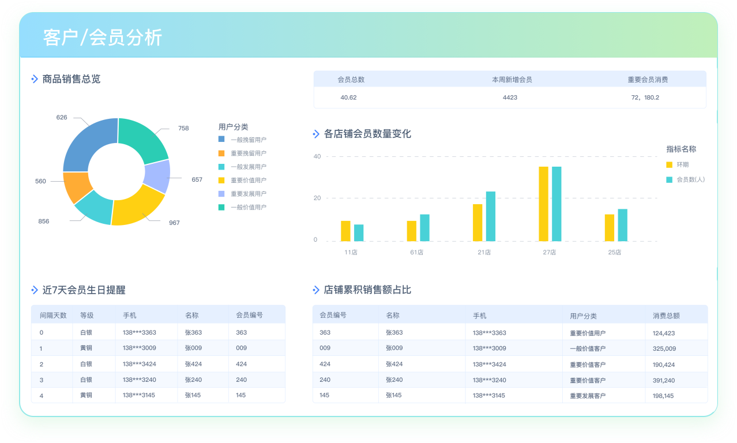Select the 重要会员消费 summary header
The width and height of the screenshot is (737, 443).
pyautogui.click(x=648, y=80)
